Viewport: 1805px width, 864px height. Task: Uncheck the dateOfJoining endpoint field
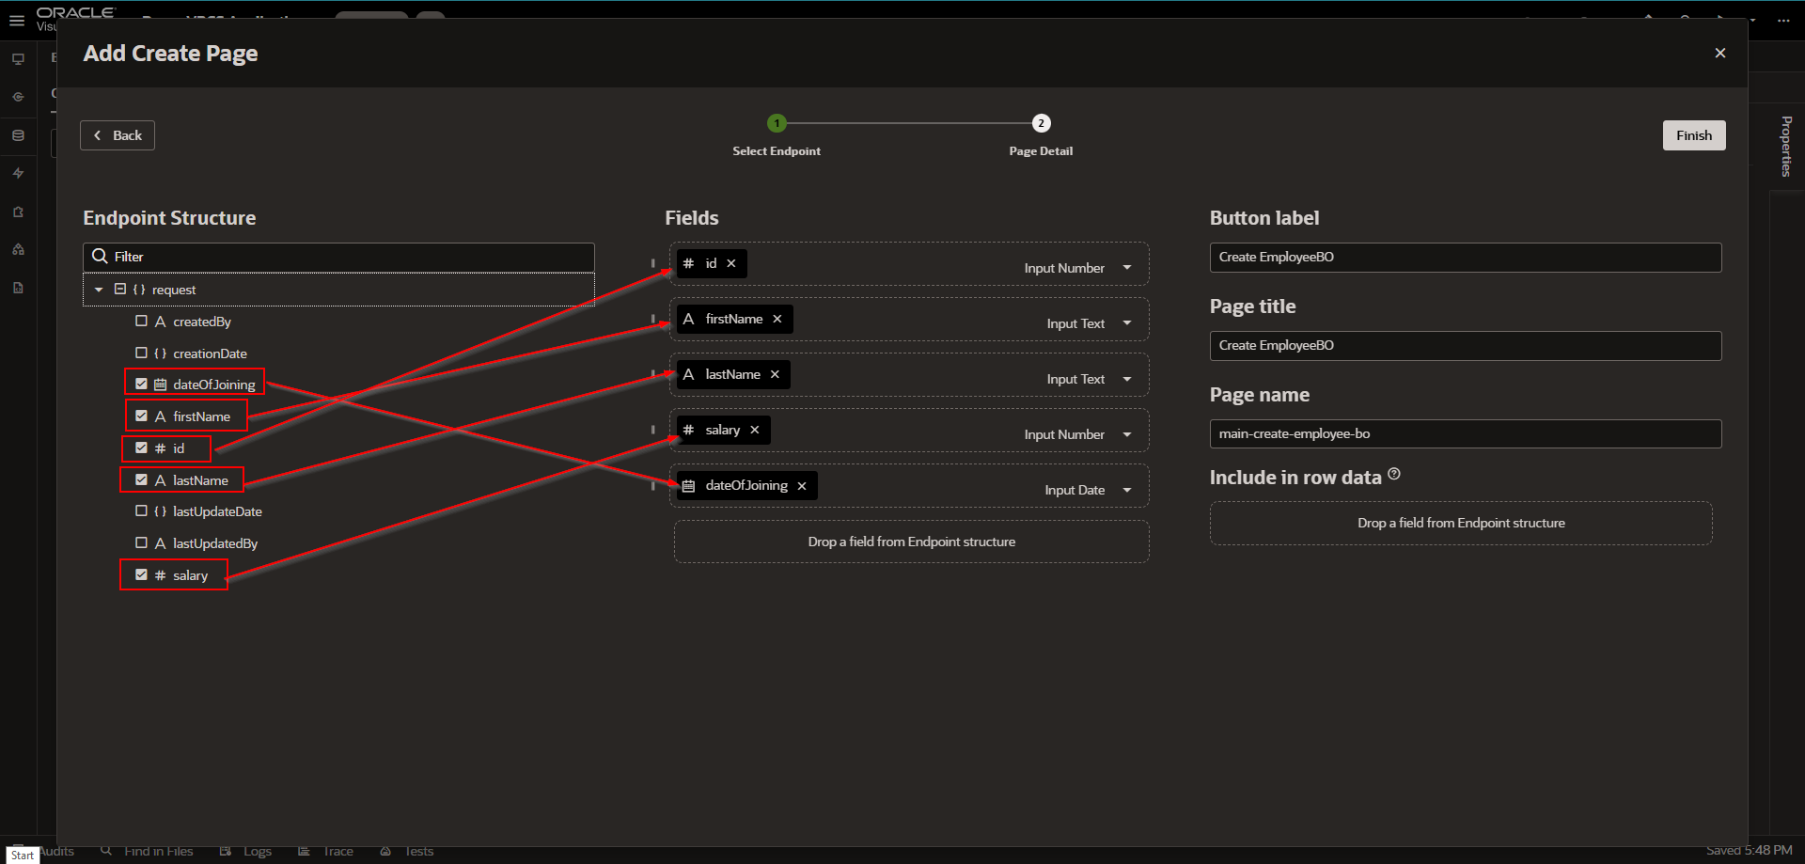[141, 384]
